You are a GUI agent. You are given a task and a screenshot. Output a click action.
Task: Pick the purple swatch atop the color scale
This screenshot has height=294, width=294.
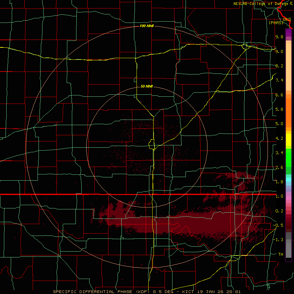[288, 33]
